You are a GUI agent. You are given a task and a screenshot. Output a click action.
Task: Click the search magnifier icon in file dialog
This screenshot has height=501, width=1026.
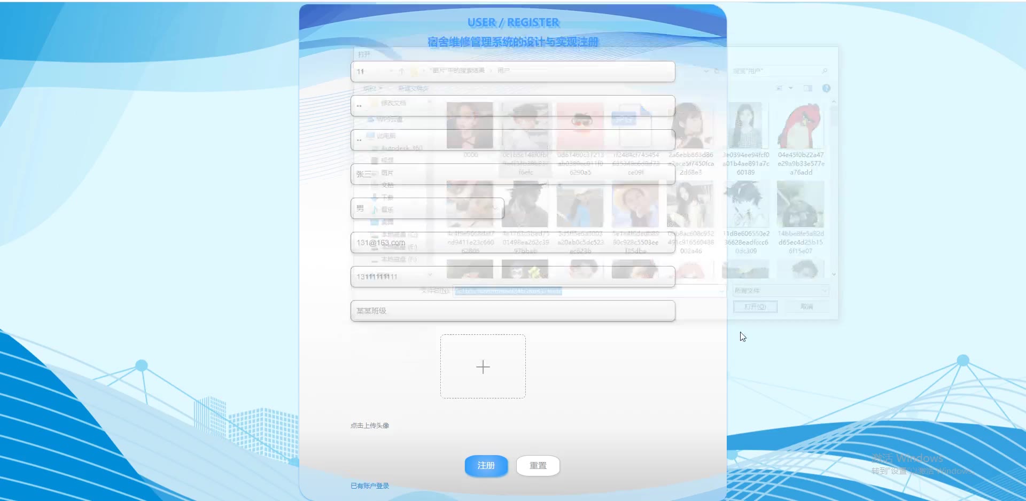click(x=825, y=71)
